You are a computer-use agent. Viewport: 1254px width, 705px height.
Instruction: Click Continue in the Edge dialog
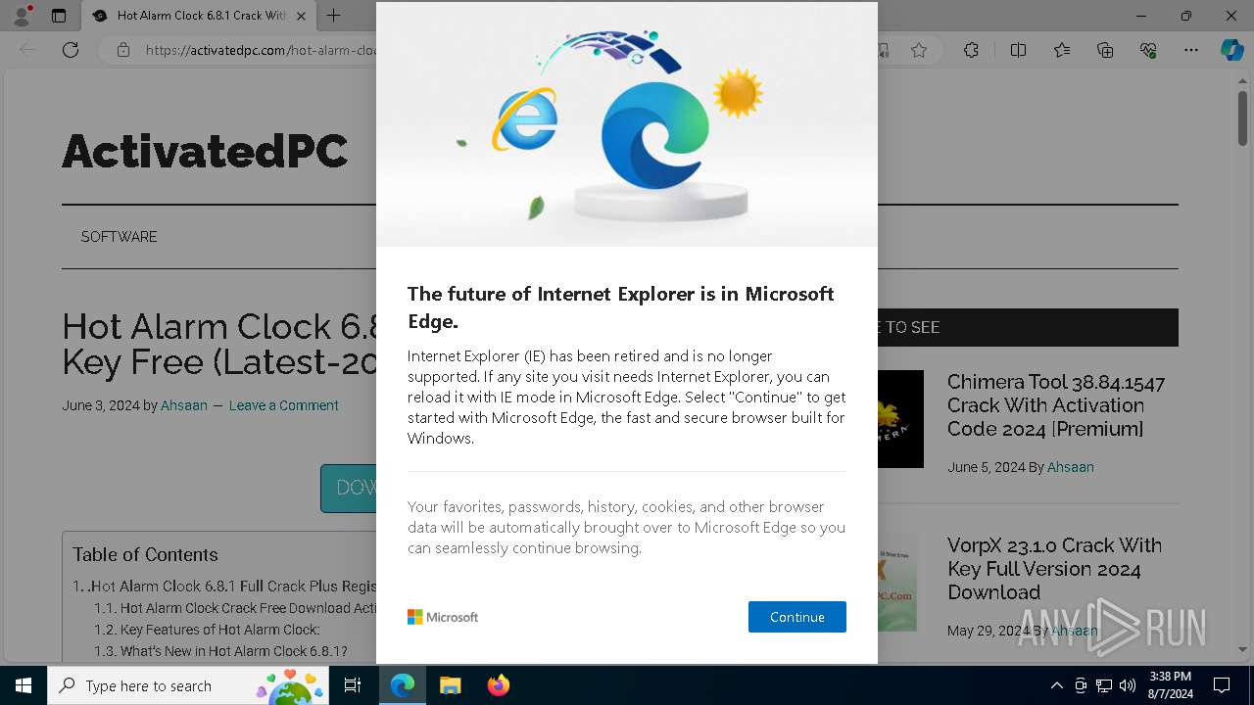point(796,617)
